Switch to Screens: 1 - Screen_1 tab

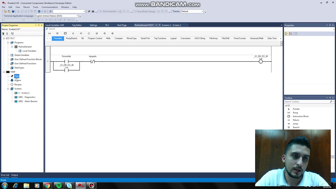(x=171, y=25)
